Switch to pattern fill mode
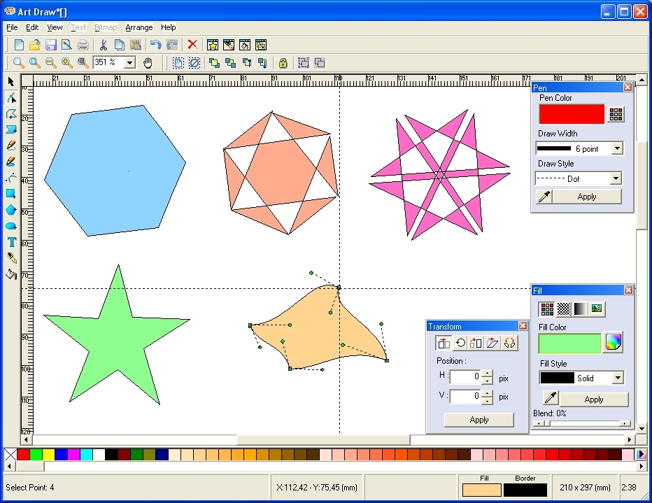The height and width of the screenshot is (503, 652). tap(564, 309)
